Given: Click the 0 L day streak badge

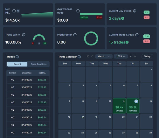Looking at the screenshot, I should tap(147, 17).
